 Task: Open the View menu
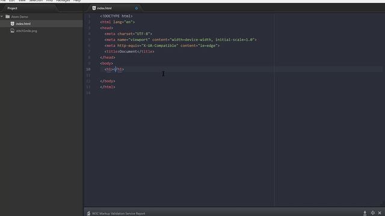pyautogui.click(x=22, y=1)
